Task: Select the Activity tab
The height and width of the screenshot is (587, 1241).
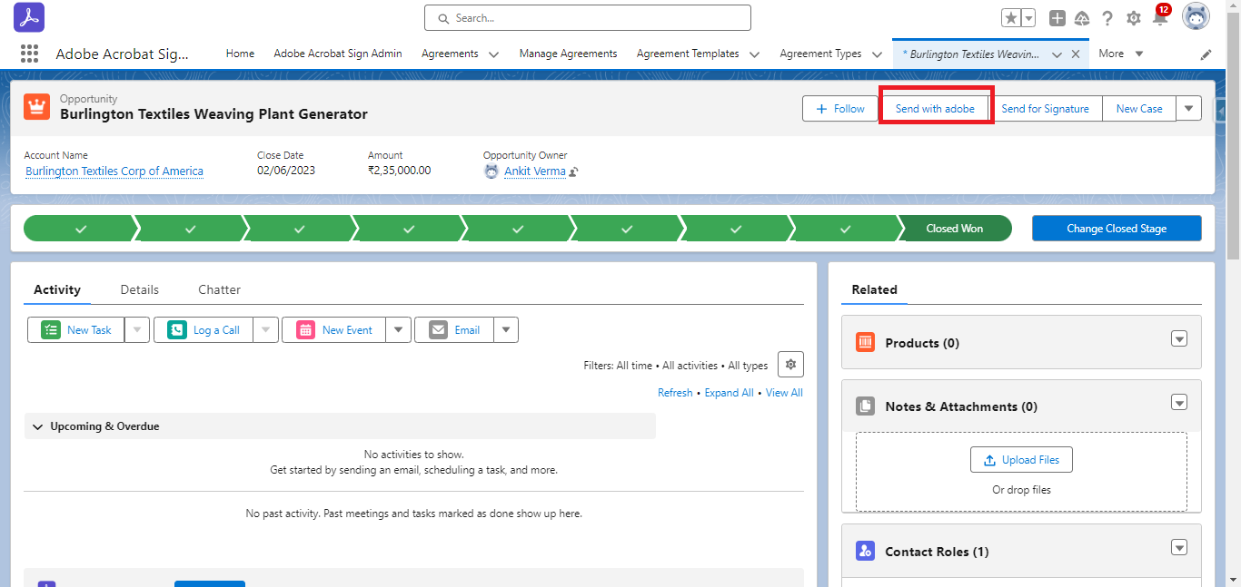Action: tap(57, 289)
